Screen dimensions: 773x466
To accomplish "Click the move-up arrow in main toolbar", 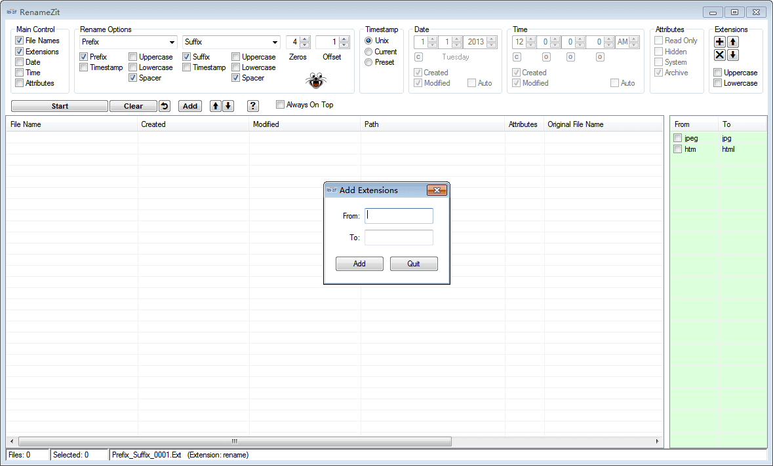I will click(216, 106).
